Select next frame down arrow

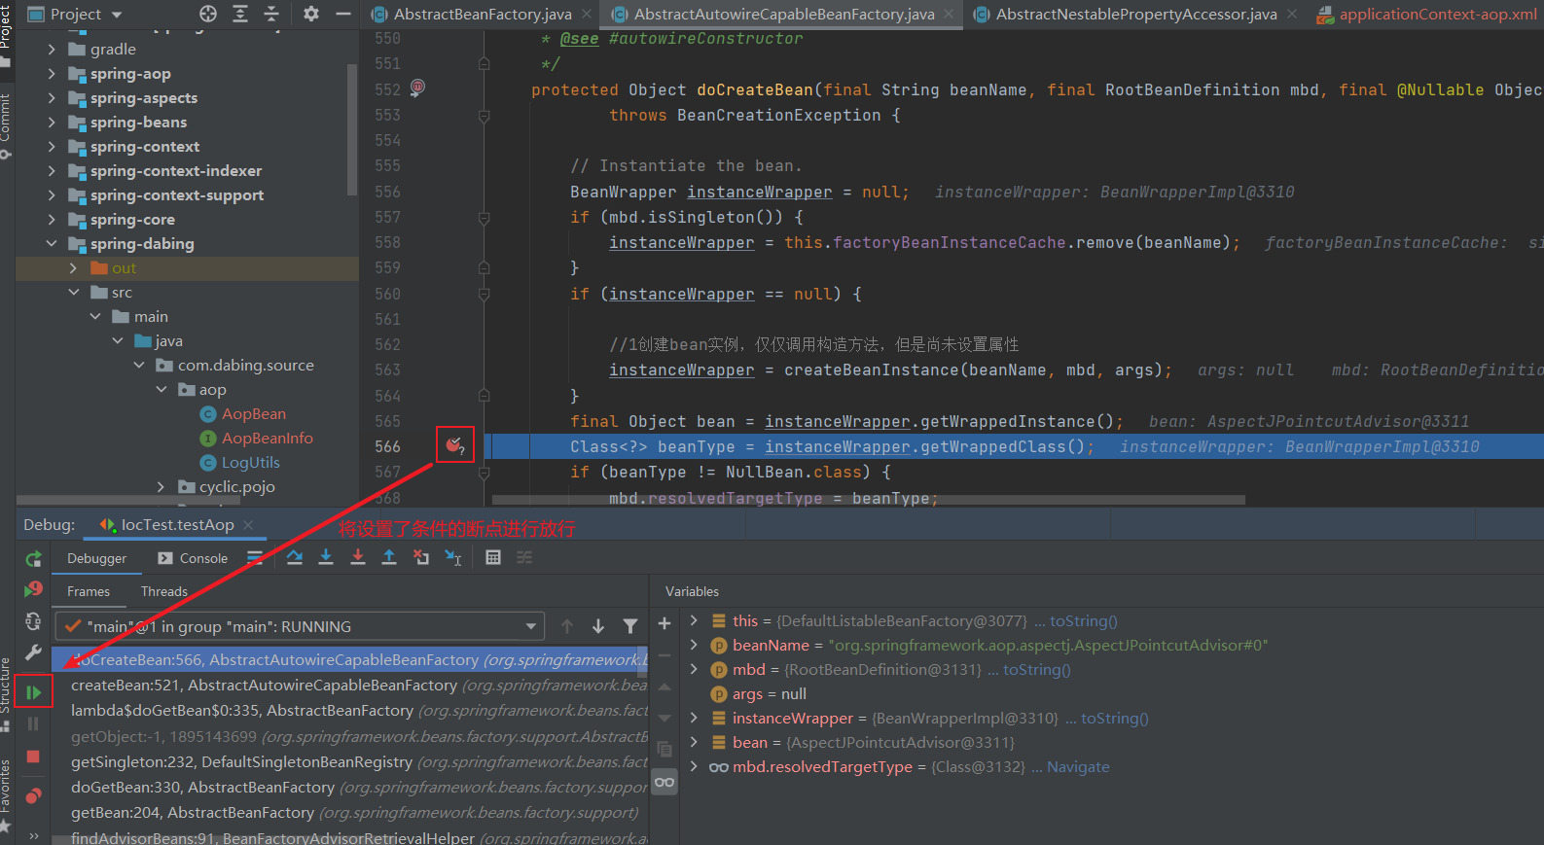598,626
